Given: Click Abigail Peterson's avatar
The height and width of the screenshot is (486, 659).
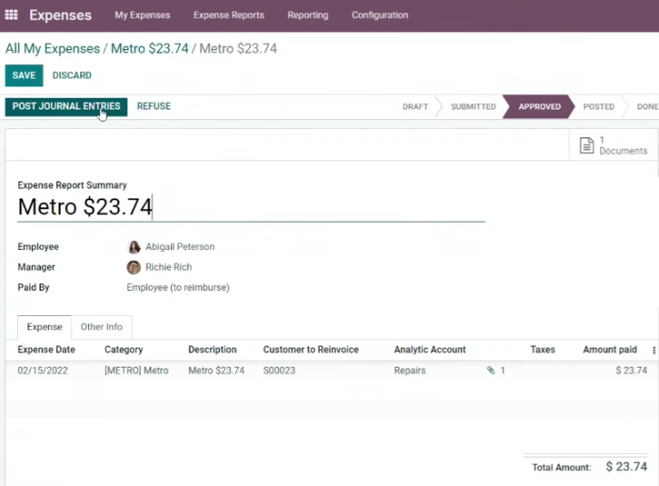Looking at the screenshot, I should tap(134, 247).
